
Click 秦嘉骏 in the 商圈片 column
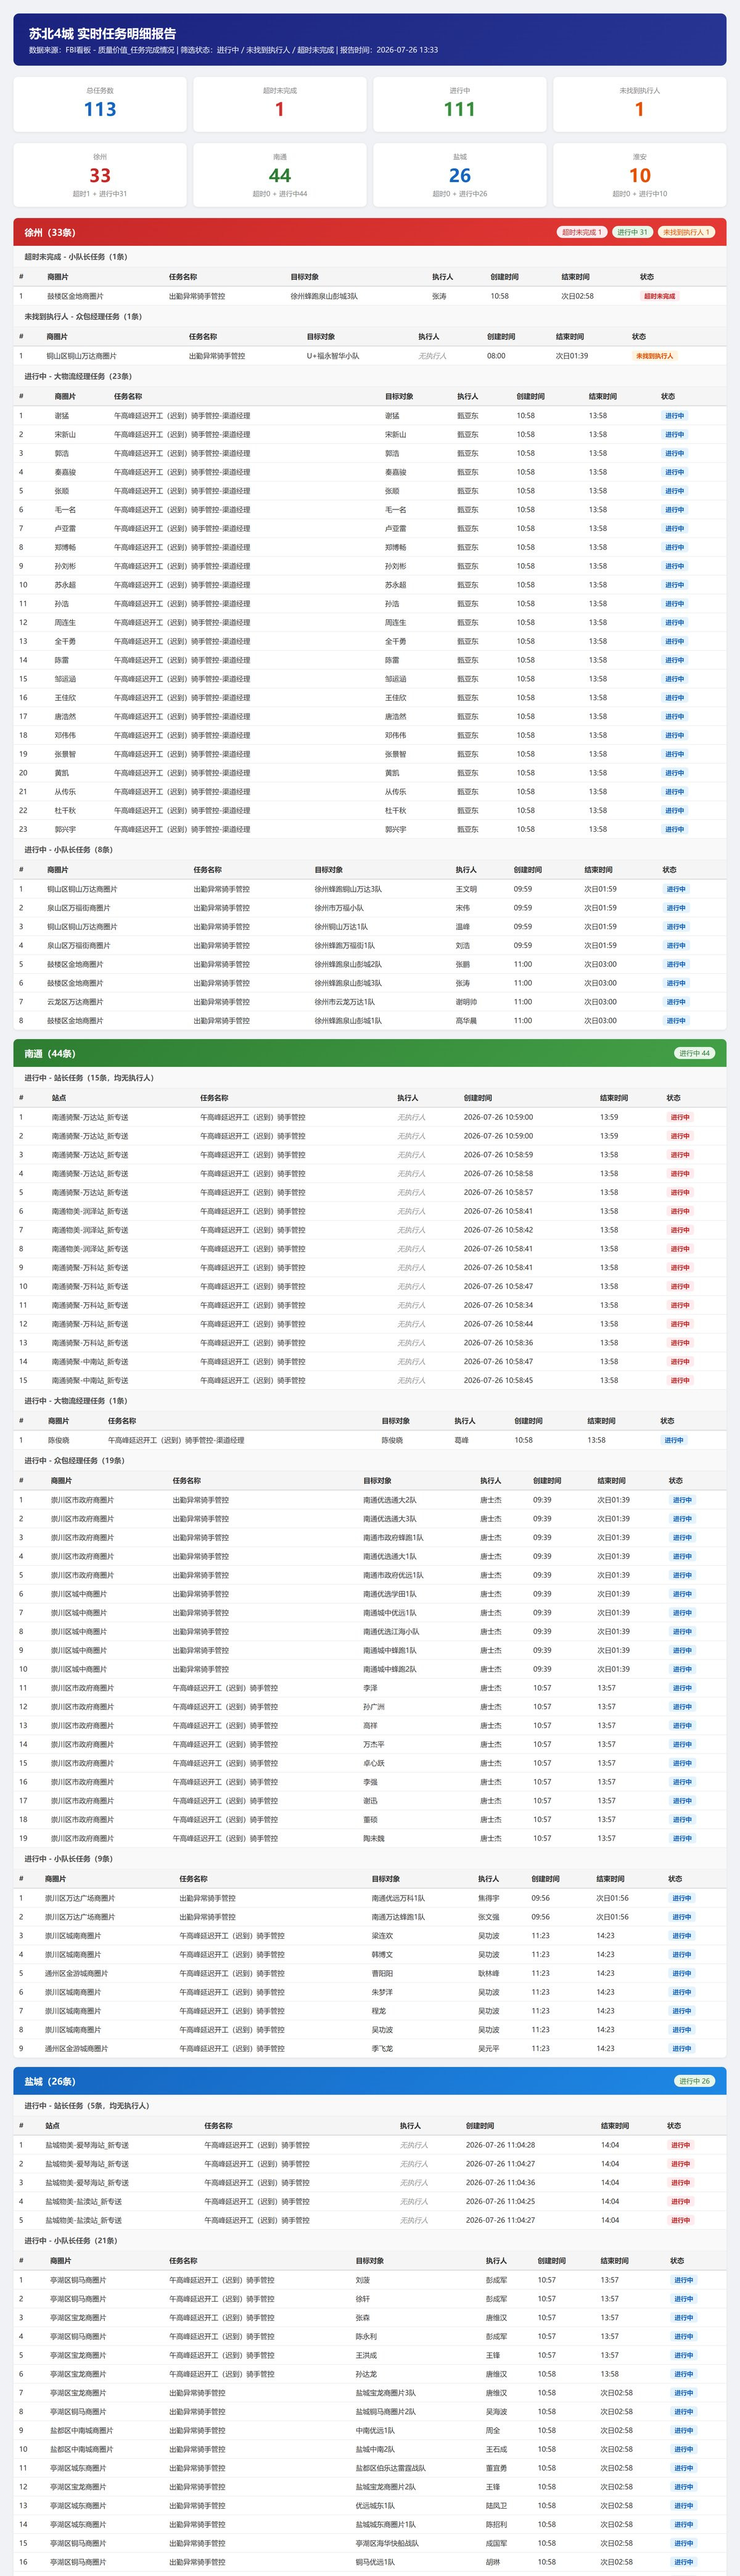(x=65, y=472)
